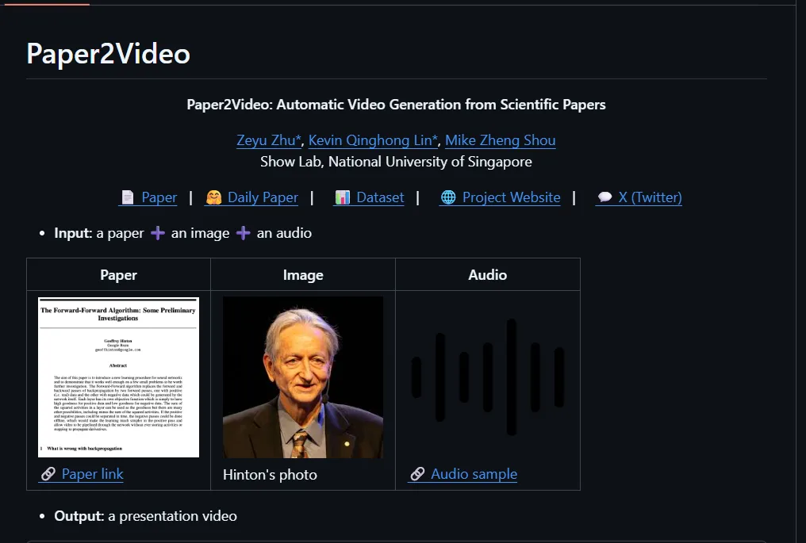The width and height of the screenshot is (806, 543).
Task: Click the chain icon next to 'Paper link'
Action: [48, 474]
